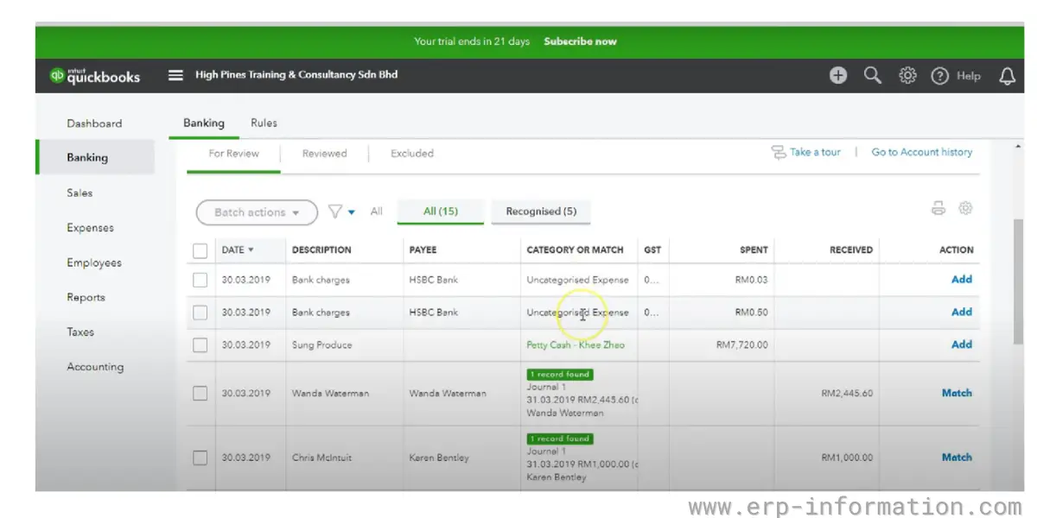
Task: Click the GST column header
Action: pos(652,250)
